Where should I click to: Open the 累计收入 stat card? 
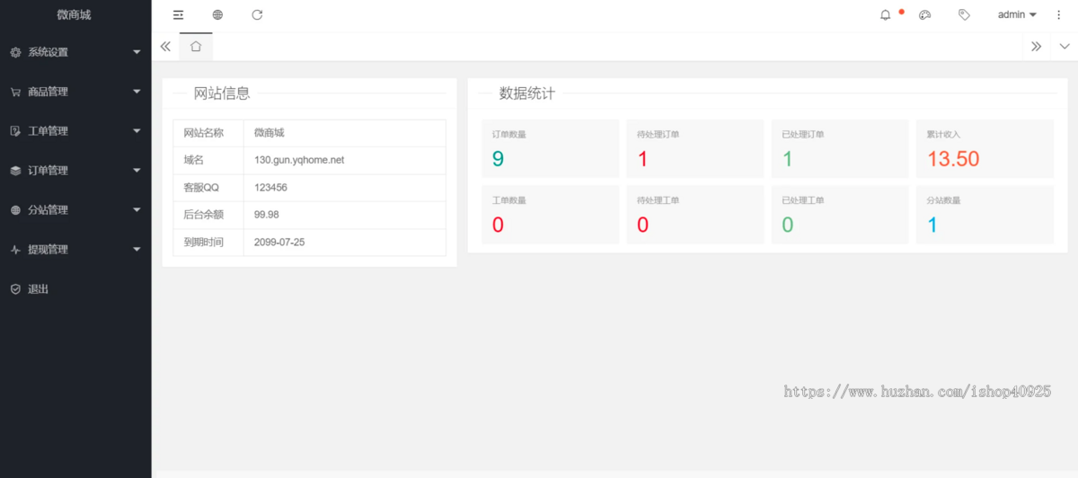[985, 148]
